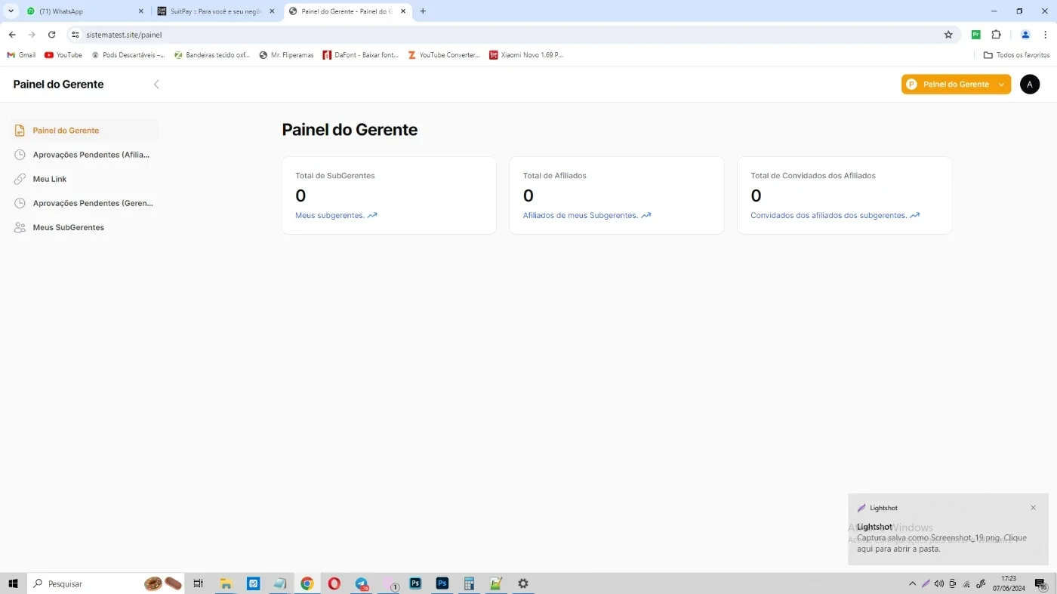Image resolution: width=1057 pixels, height=594 pixels.
Task: Open Opera browser from taskbar
Action: [334, 583]
